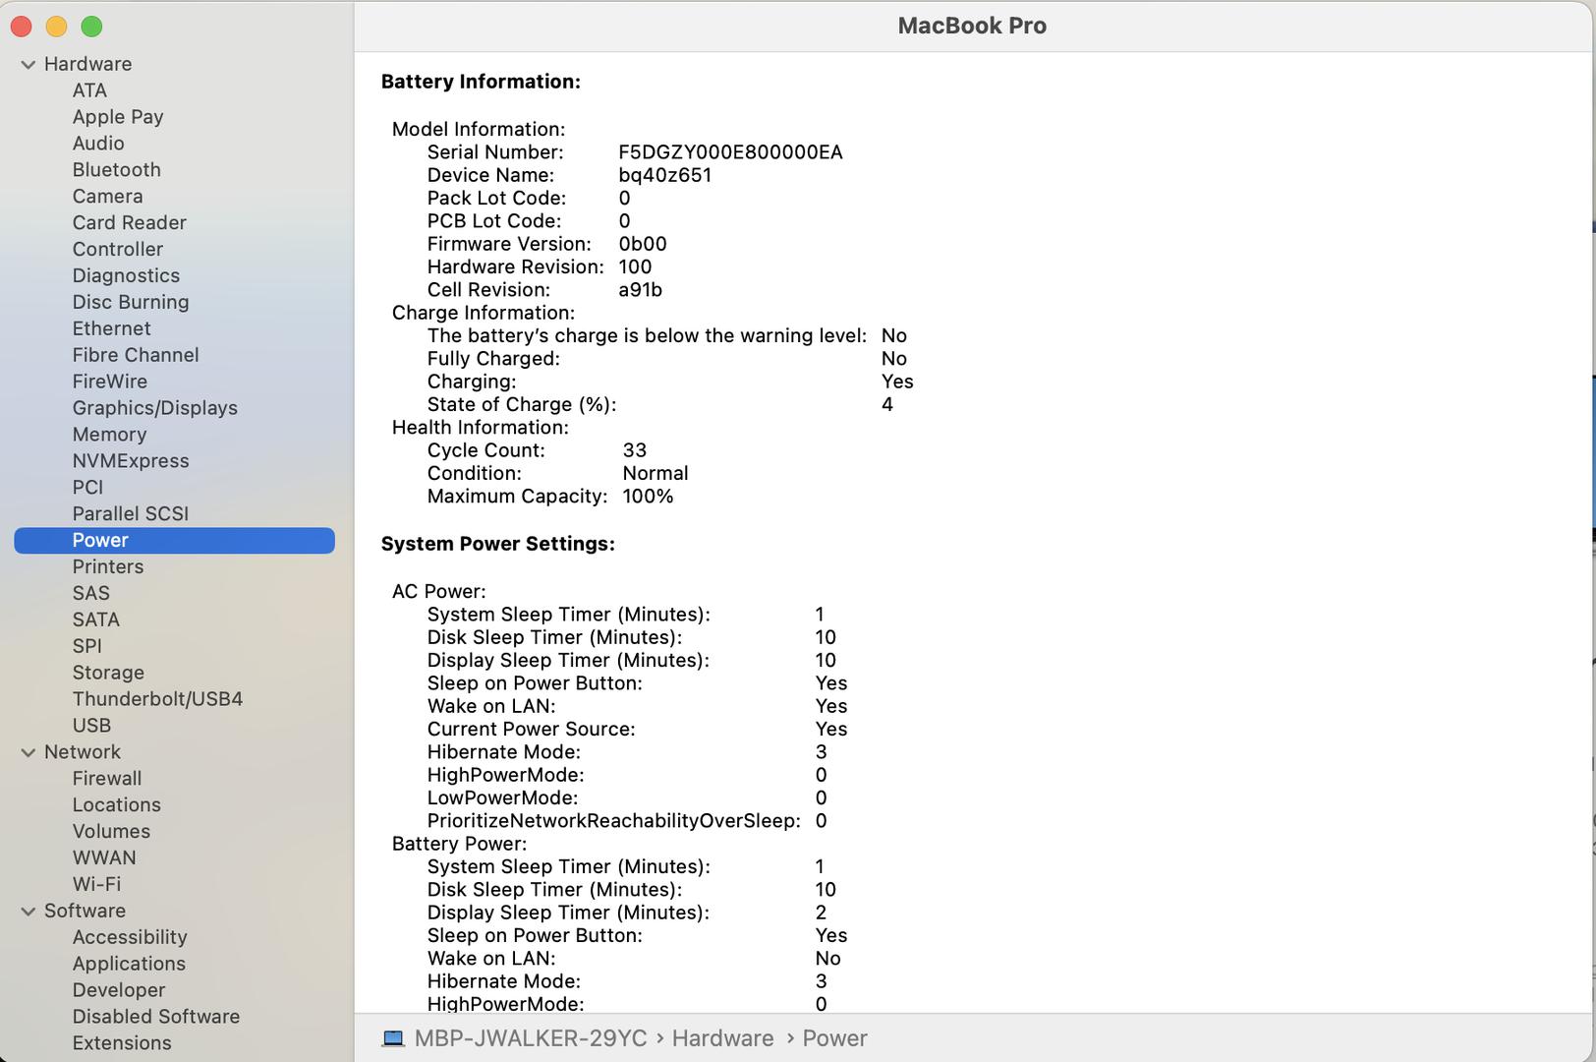Collapse the Software section chevron
Screen dimensions: 1596x1062
pyautogui.click(x=28, y=913)
